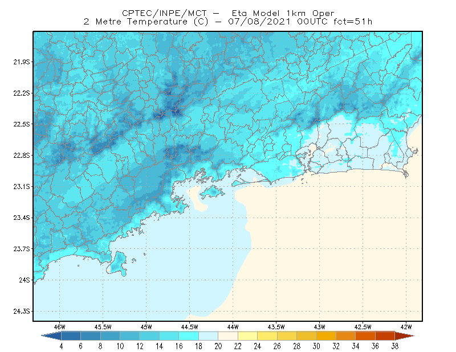Select the 45.5W longitude label

click(x=103, y=327)
